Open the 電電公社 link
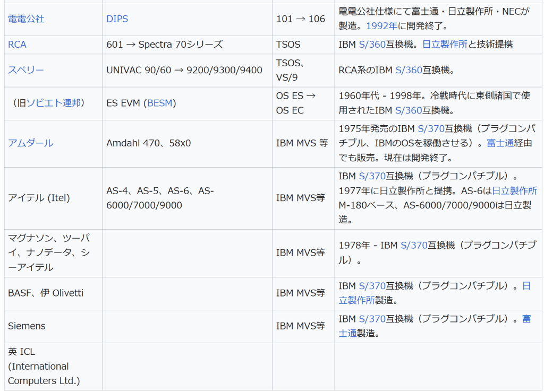 (26, 19)
